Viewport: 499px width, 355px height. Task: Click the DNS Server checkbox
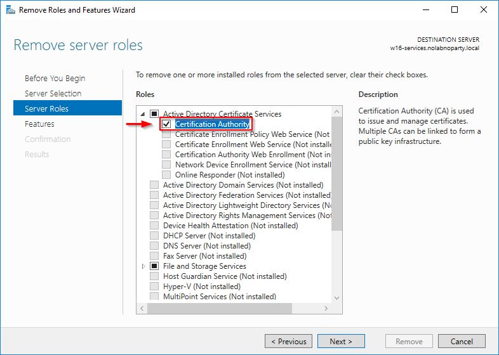coord(154,246)
